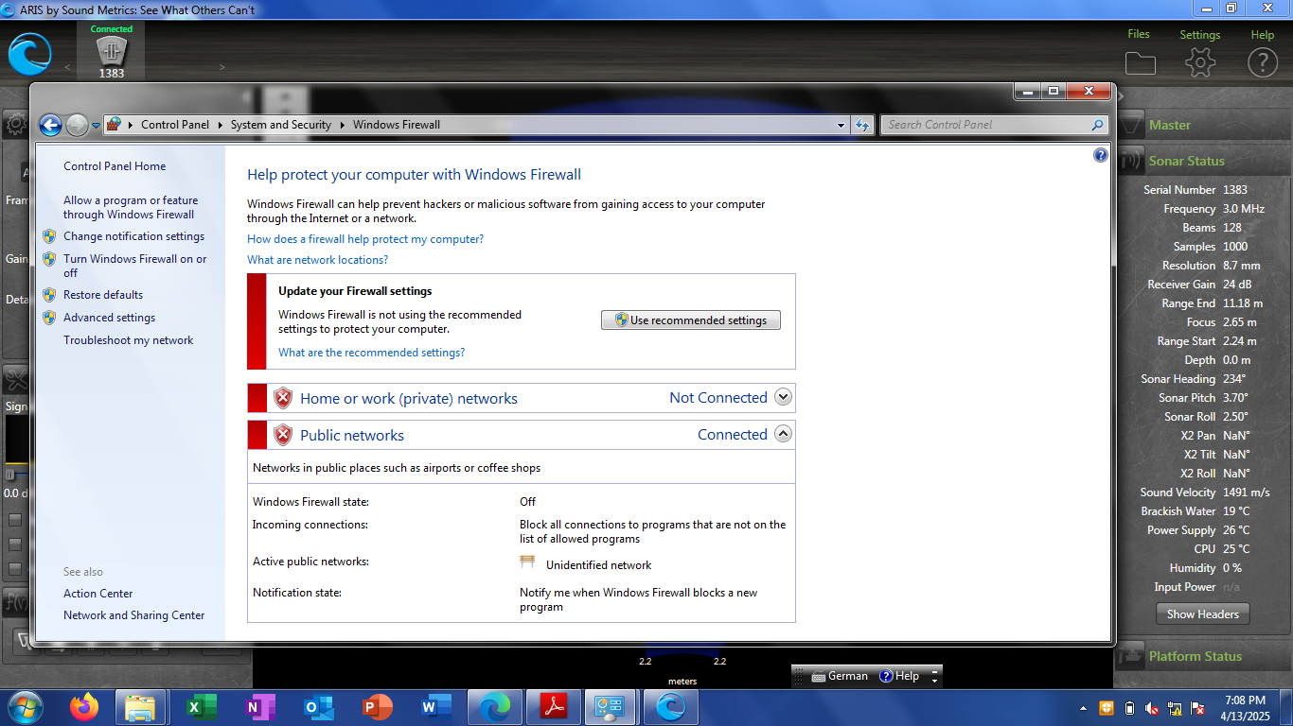Open Turn Windows Firewall on or off
This screenshot has width=1293, height=726.
click(133, 266)
